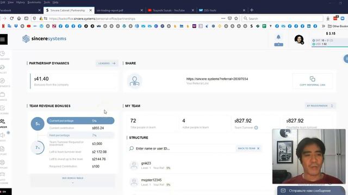This screenshot has width=348, height=195.
Task: Click Copy Referral Link button text
Action: click(312, 85)
